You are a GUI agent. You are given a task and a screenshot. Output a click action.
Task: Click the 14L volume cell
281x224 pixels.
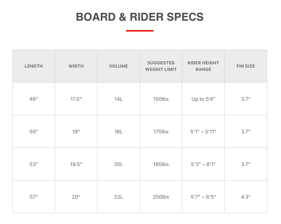pos(119,99)
